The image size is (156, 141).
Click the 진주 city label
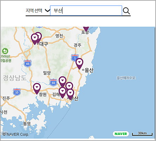coord(6,98)
